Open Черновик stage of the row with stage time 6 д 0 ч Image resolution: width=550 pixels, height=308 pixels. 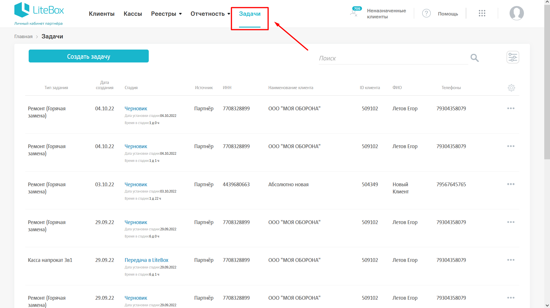136,222
